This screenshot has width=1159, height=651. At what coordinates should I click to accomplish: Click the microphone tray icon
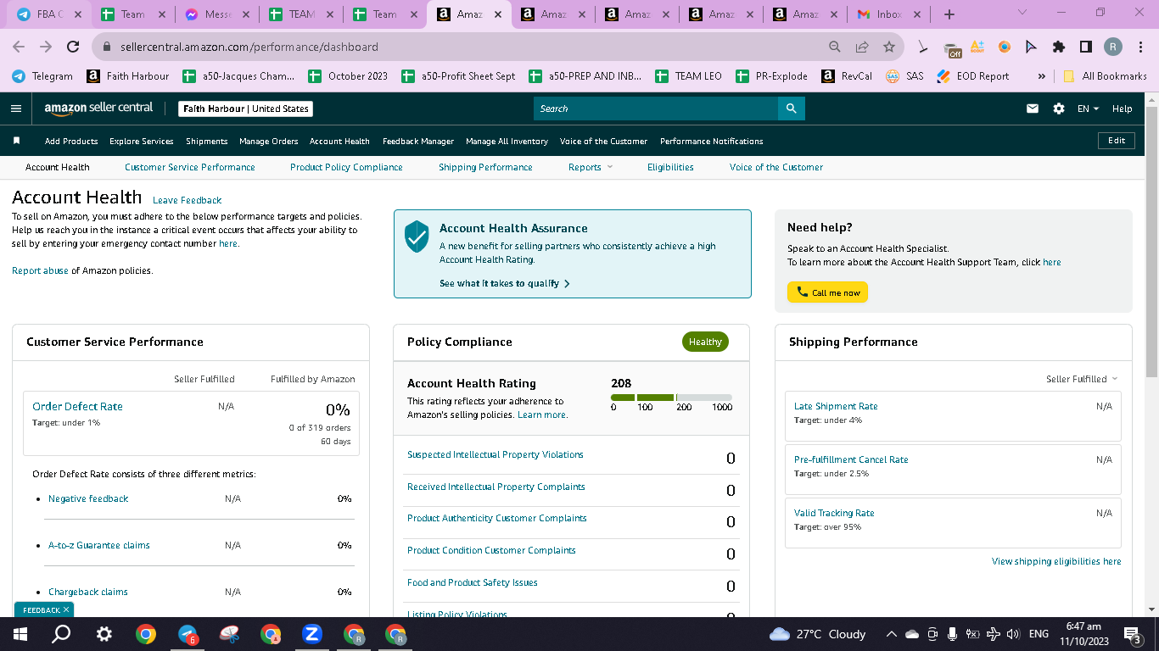[952, 634]
